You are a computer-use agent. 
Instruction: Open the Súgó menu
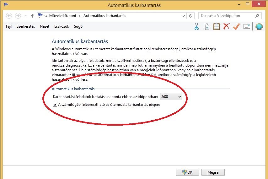78,26
